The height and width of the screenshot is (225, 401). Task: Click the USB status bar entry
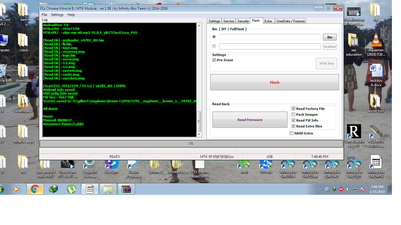(269, 157)
